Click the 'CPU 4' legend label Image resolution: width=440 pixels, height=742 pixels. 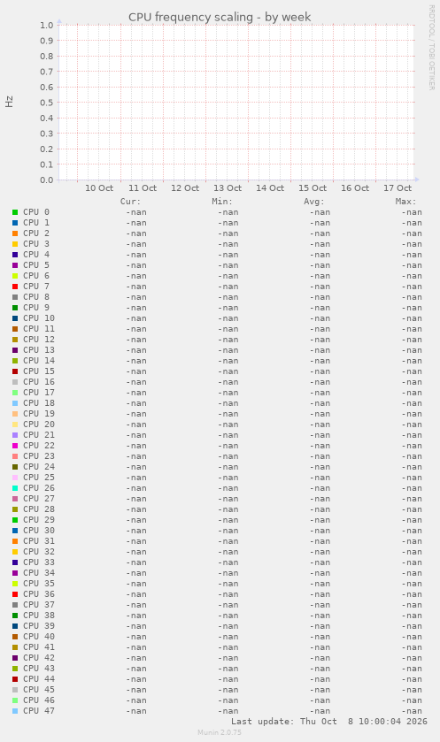pyautogui.click(x=36, y=255)
